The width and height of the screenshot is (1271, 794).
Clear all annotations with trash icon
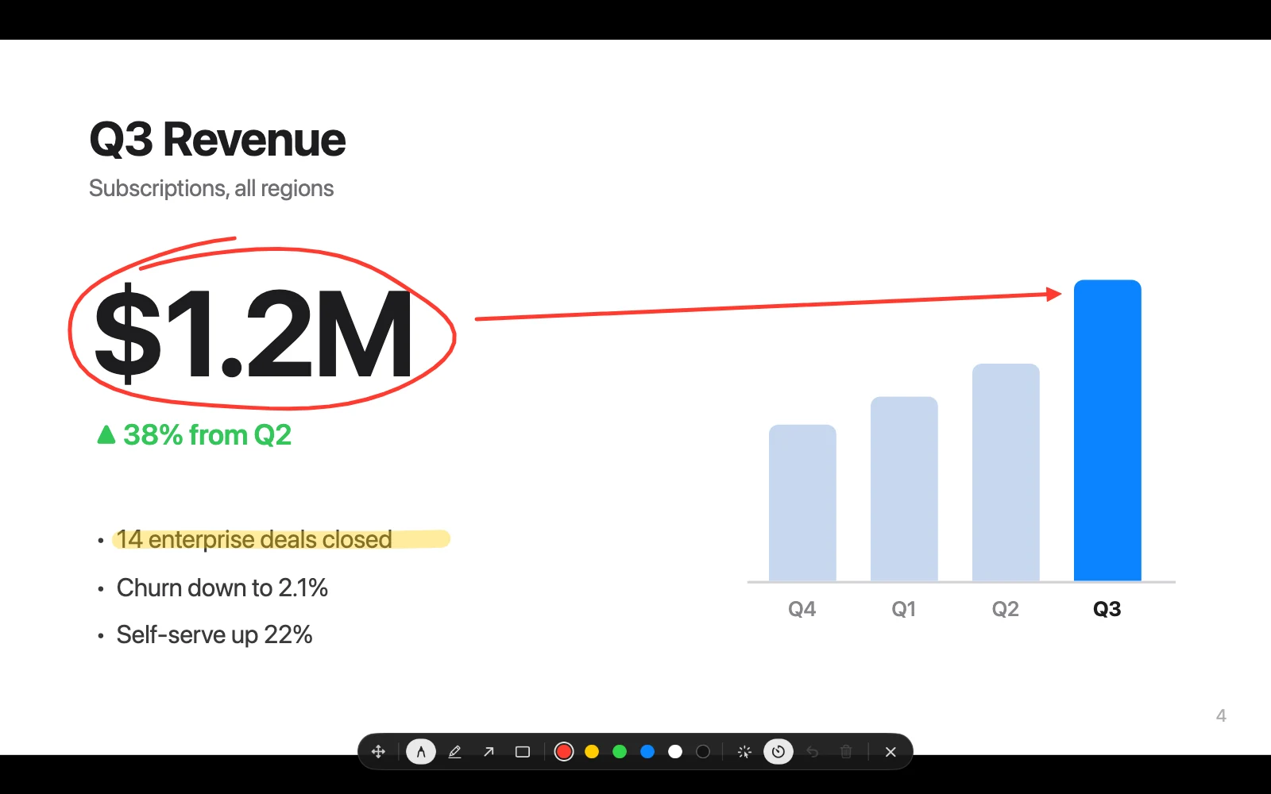coord(846,752)
